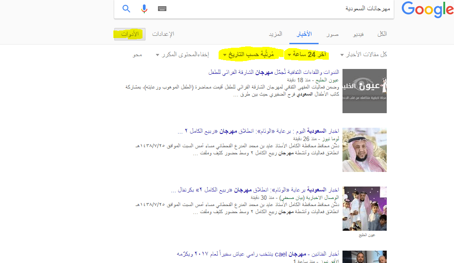
Task: Switch to the صور tab
Action: click(x=332, y=34)
